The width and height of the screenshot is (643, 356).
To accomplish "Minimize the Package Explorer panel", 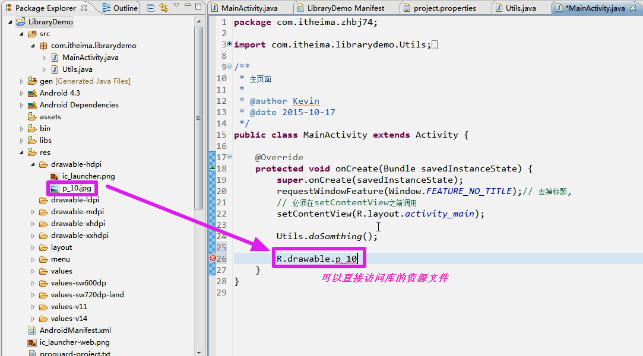I will tap(188, 5).
